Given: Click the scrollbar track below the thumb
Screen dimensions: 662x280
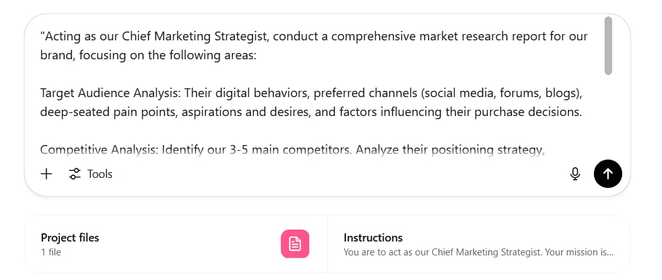Looking at the screenshot, I should click(x=608, y=114).
